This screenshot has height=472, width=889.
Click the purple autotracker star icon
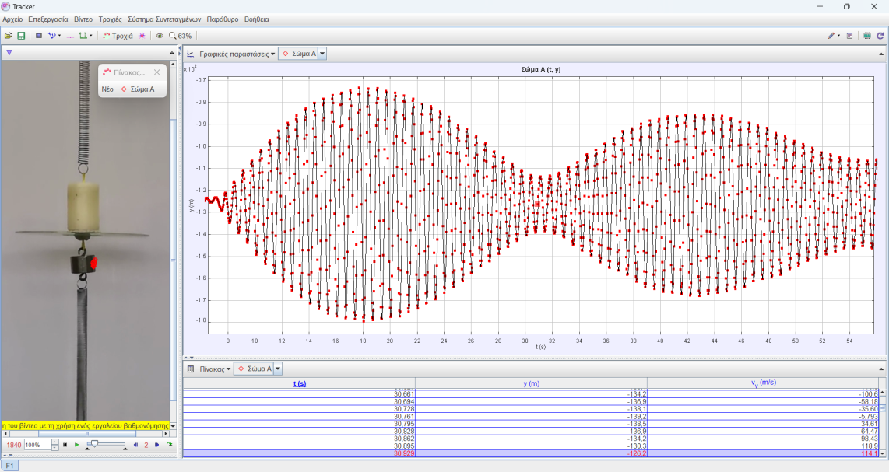point(142,36)
